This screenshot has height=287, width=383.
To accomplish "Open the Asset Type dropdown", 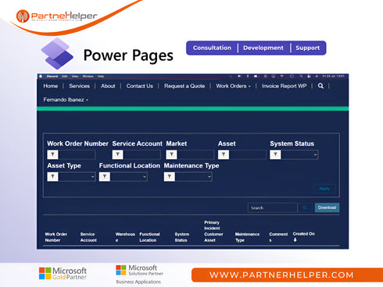I will click(77, 177).
